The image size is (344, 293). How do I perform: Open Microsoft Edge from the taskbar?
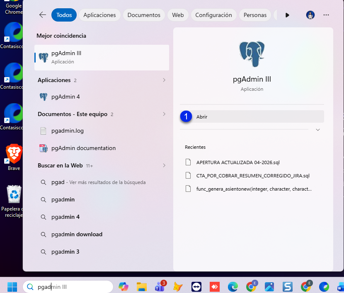click(233, 287)
